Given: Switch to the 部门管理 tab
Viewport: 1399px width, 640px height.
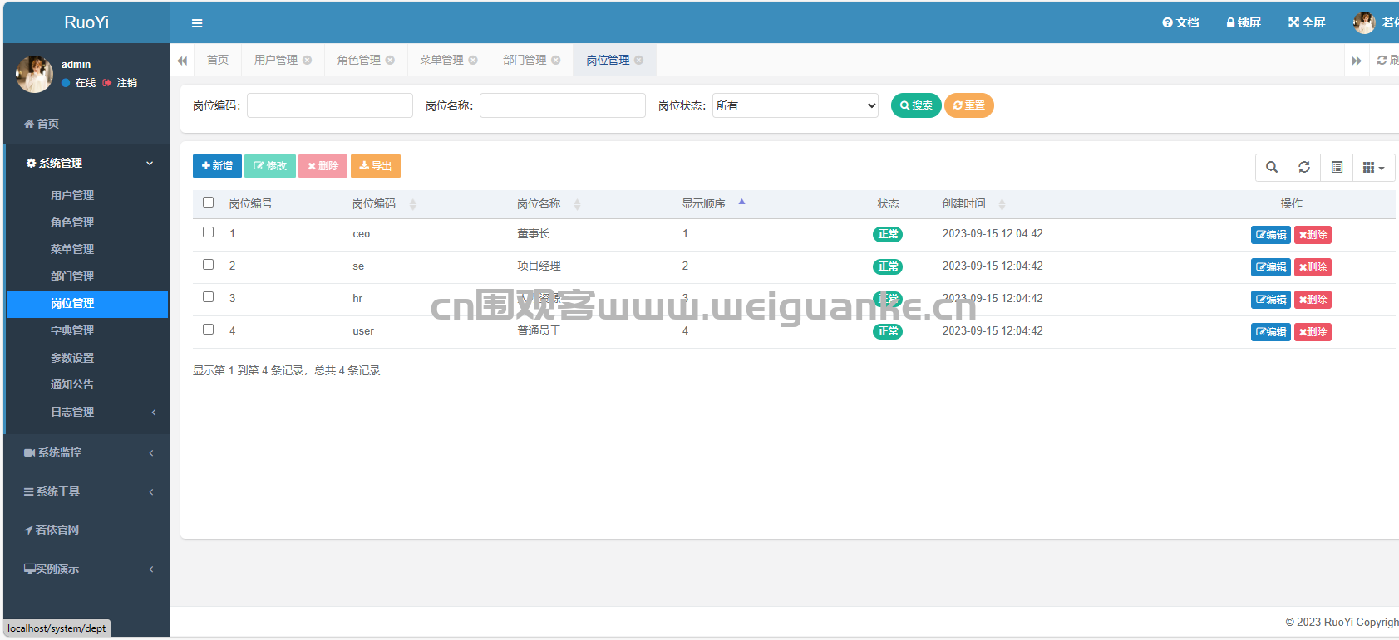Looking at the screenshot, I should [524, 61].
